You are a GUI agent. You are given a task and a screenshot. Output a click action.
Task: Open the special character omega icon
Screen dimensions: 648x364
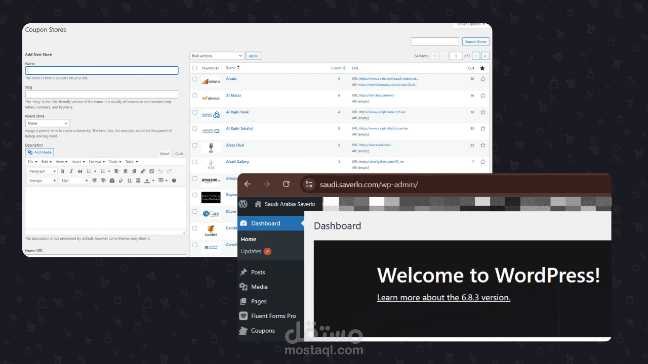pyautogui.click(x=129, y=180)
